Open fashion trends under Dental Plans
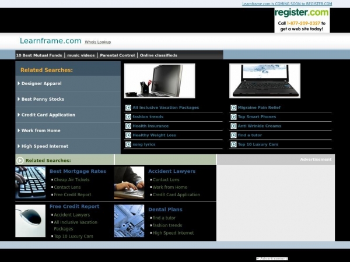 click(167, 225)
